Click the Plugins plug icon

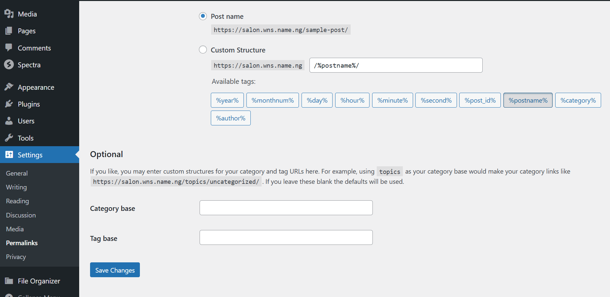tap(9, 104)
